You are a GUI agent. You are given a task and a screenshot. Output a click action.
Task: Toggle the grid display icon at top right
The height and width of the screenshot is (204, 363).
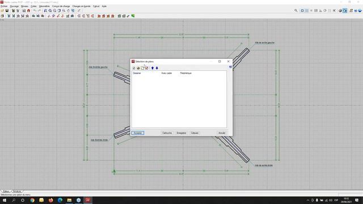pos(307,11)
